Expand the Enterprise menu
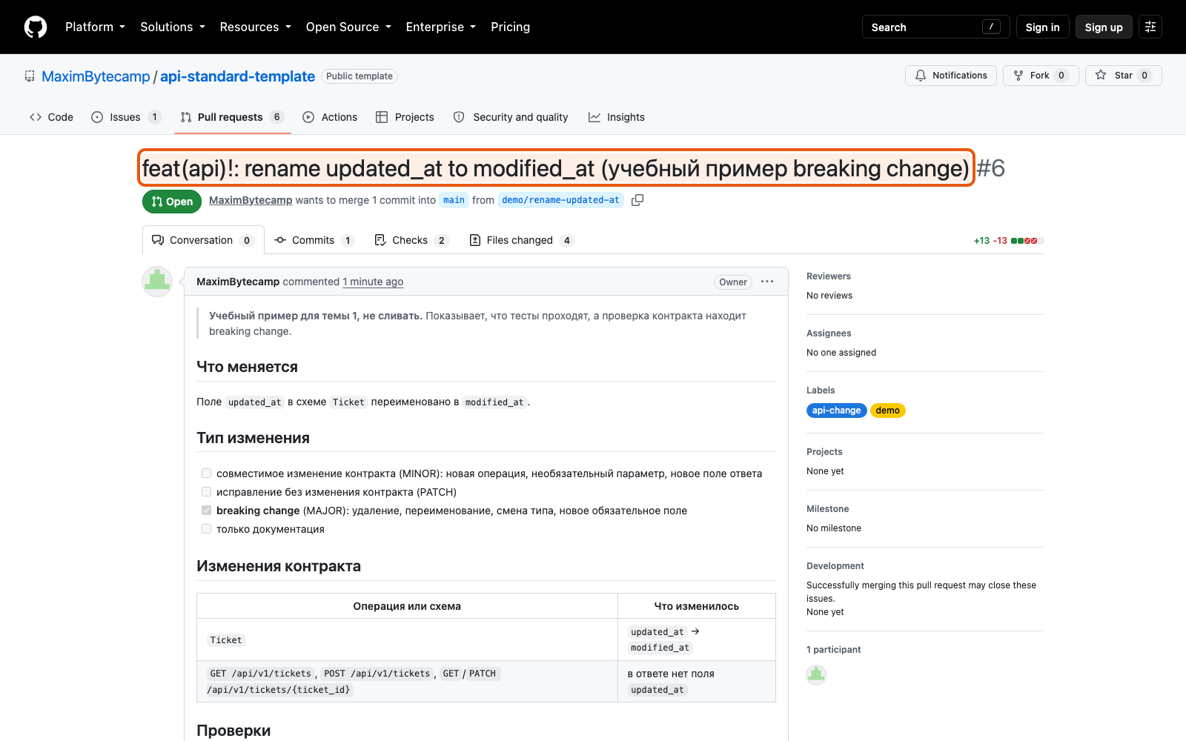 pyautogui.click(x=441, y=27)
